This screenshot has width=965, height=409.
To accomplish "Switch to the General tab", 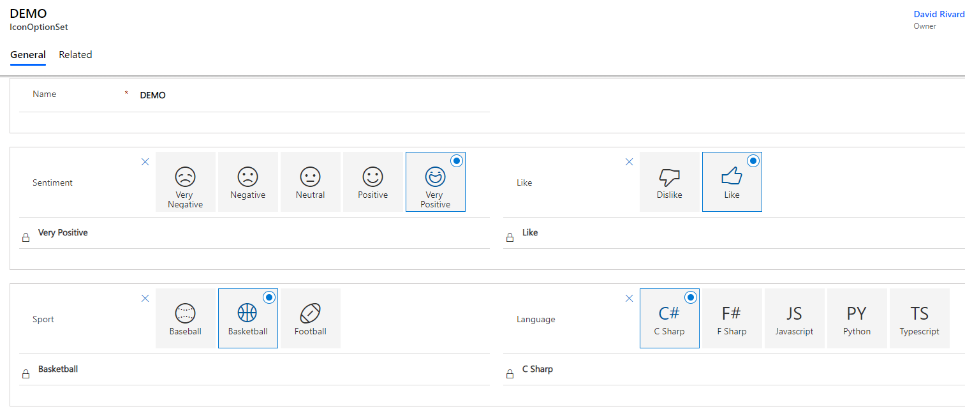I will click(x=28, y=55).
